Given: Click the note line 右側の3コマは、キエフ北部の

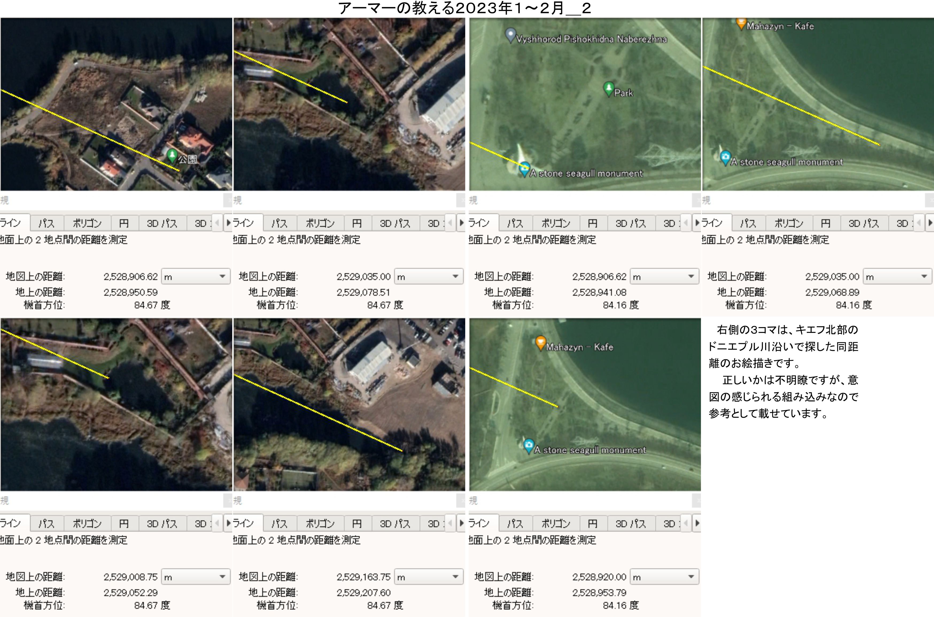Looking at the screenshot, I should [787, 330].
